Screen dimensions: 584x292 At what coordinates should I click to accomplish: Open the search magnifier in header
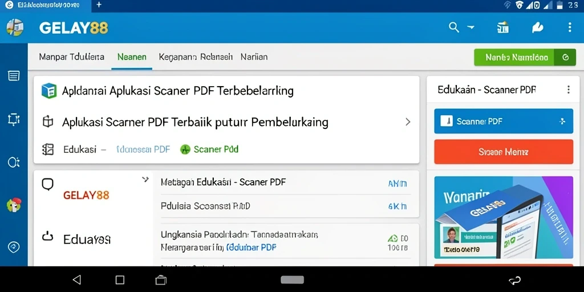click(x=453, y=27)
